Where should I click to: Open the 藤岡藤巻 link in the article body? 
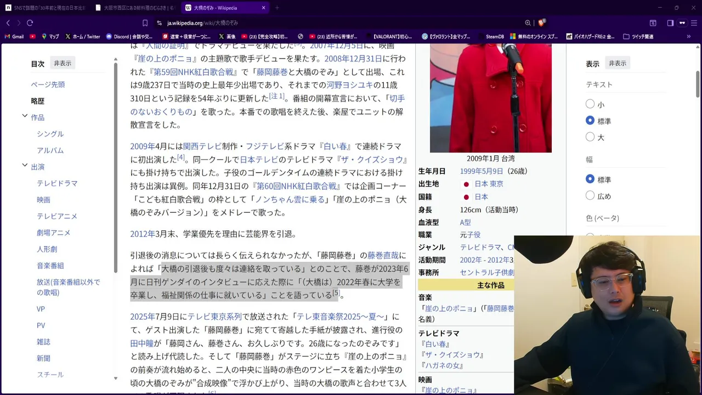point(272,72)
